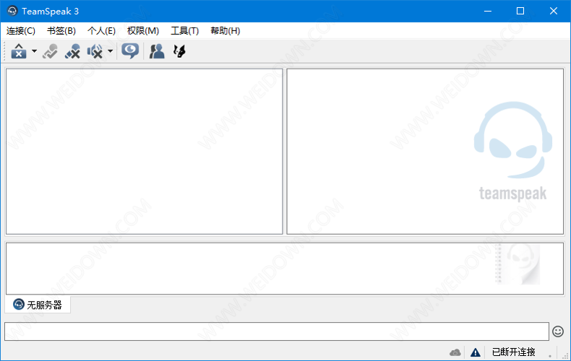
Task: Open the 工具(T) tools menu
Action: click(184, 30)
